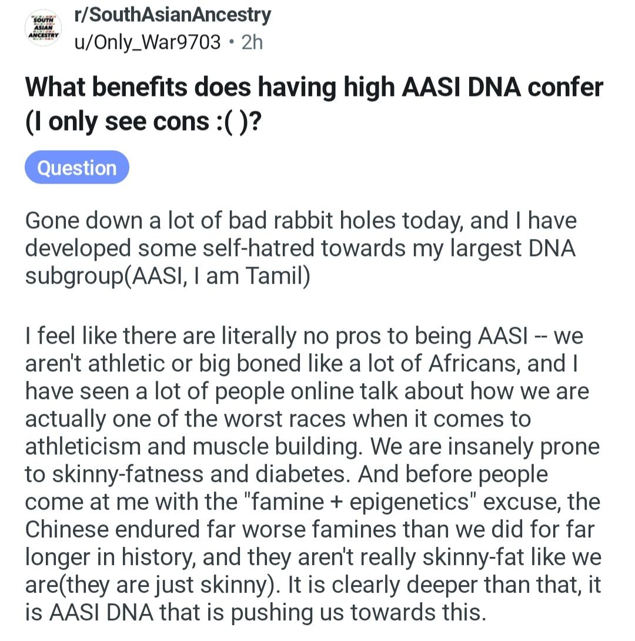Screen dimensions: 635x641
Task: Open the u/Only_War9703 user profile
Action: tap(147, 42)
